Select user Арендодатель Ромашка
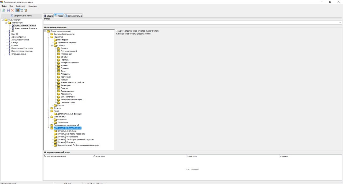This screenshot has height=184, width=343. coord(26,28)
